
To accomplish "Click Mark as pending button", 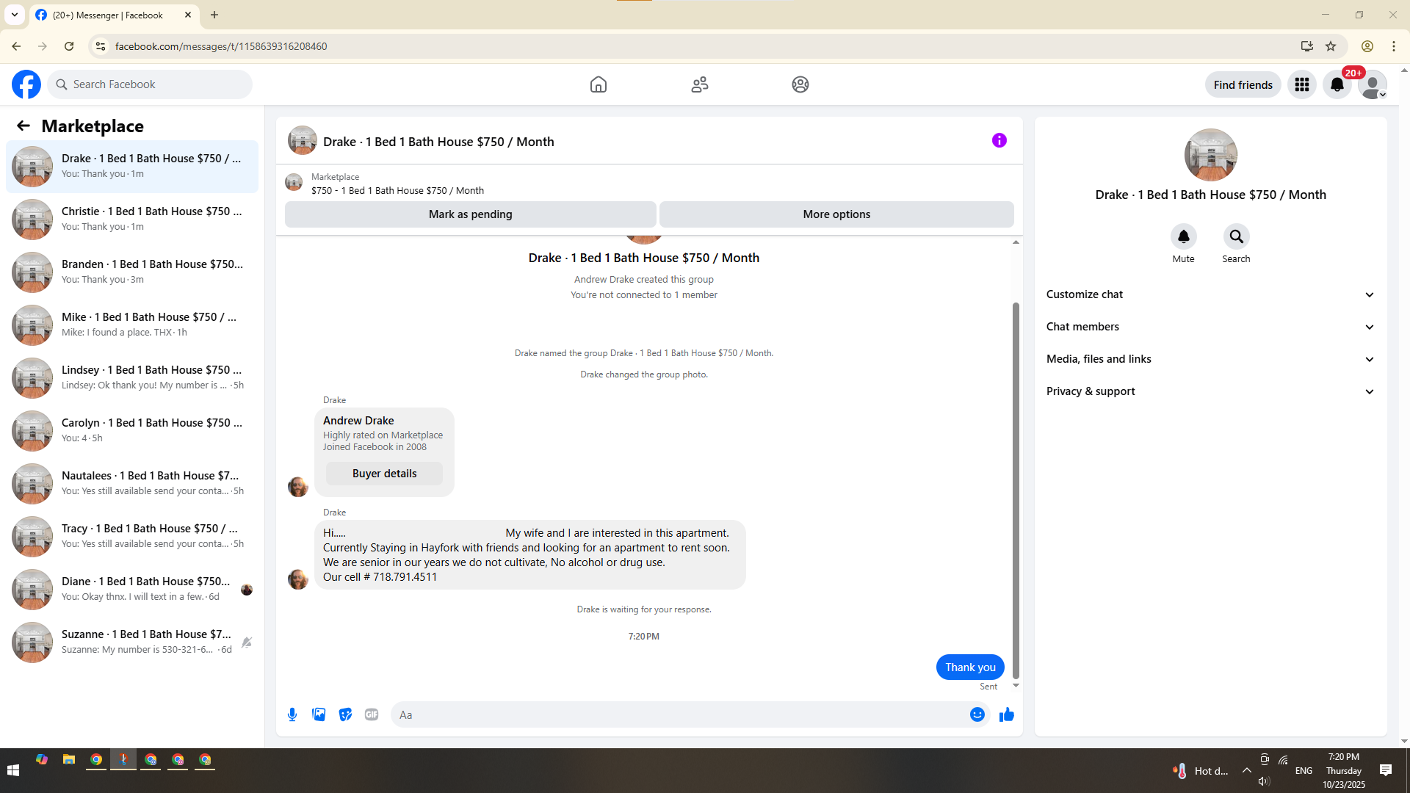I will [x=470, y=214].
